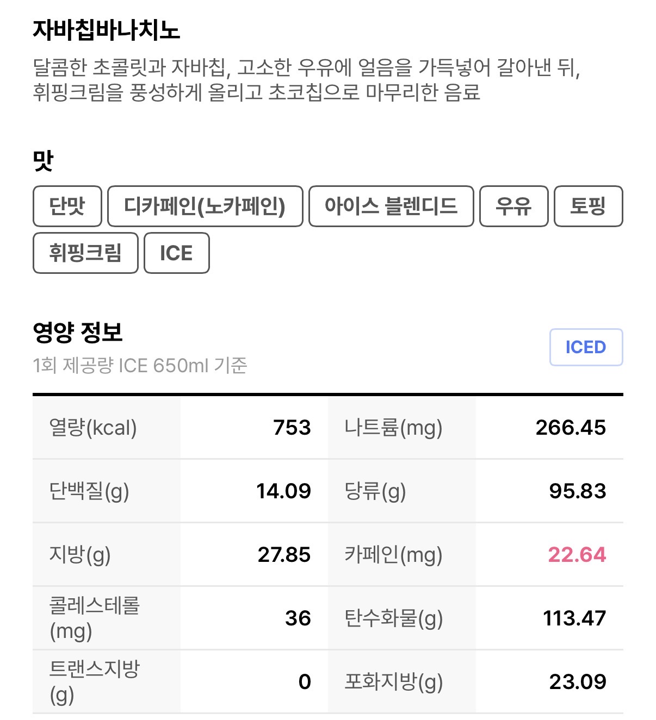Viewport: 656px width, 720px height.
Task: Click the 탄수화물 value 113.47
Action: click(574, 618)
